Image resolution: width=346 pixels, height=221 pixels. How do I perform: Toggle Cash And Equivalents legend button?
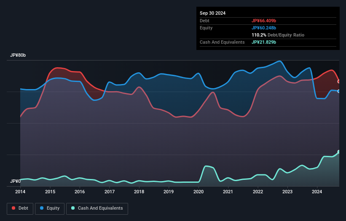click(97, 208)
